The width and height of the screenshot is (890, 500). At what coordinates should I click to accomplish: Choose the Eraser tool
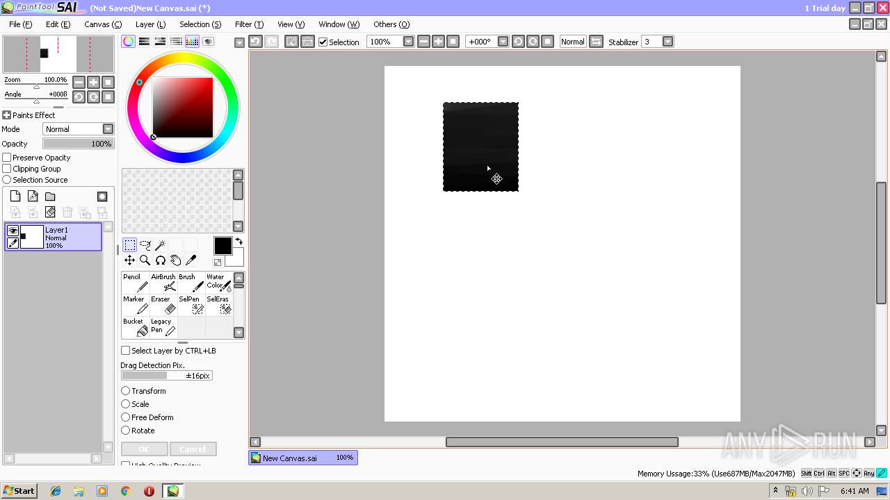(x=163, y=305)
